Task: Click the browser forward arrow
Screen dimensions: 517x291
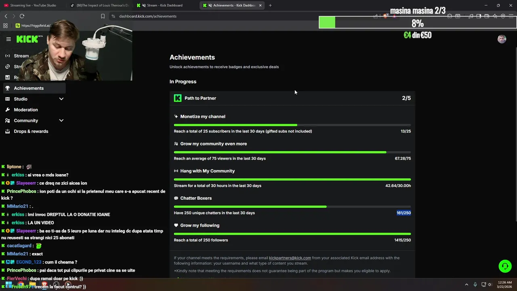Action: [x=13, y=16]
